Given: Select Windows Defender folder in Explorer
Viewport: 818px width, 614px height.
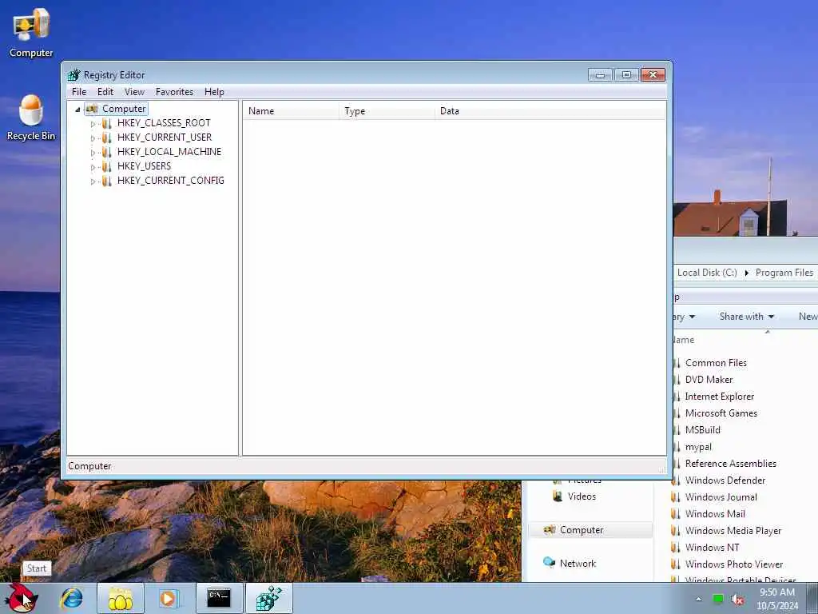Looking at the screenshot, I should pos(725,480).
